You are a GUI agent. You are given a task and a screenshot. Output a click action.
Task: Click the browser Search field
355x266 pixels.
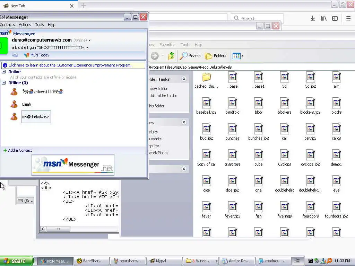257,18
